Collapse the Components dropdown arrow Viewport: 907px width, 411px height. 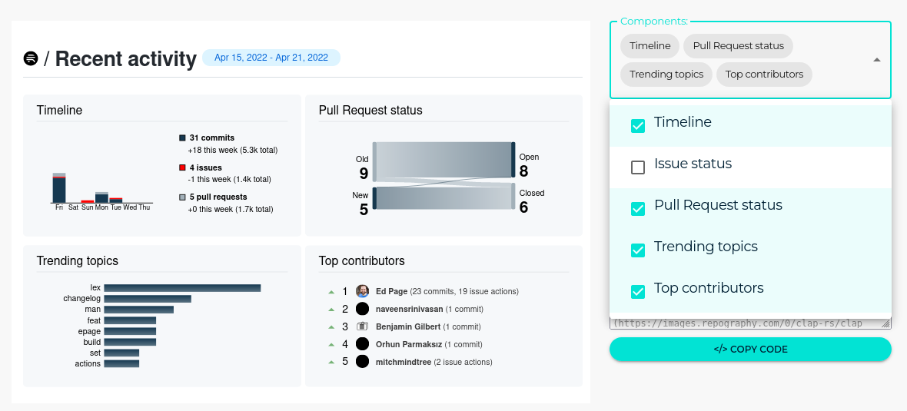click(x=876, y=60)
